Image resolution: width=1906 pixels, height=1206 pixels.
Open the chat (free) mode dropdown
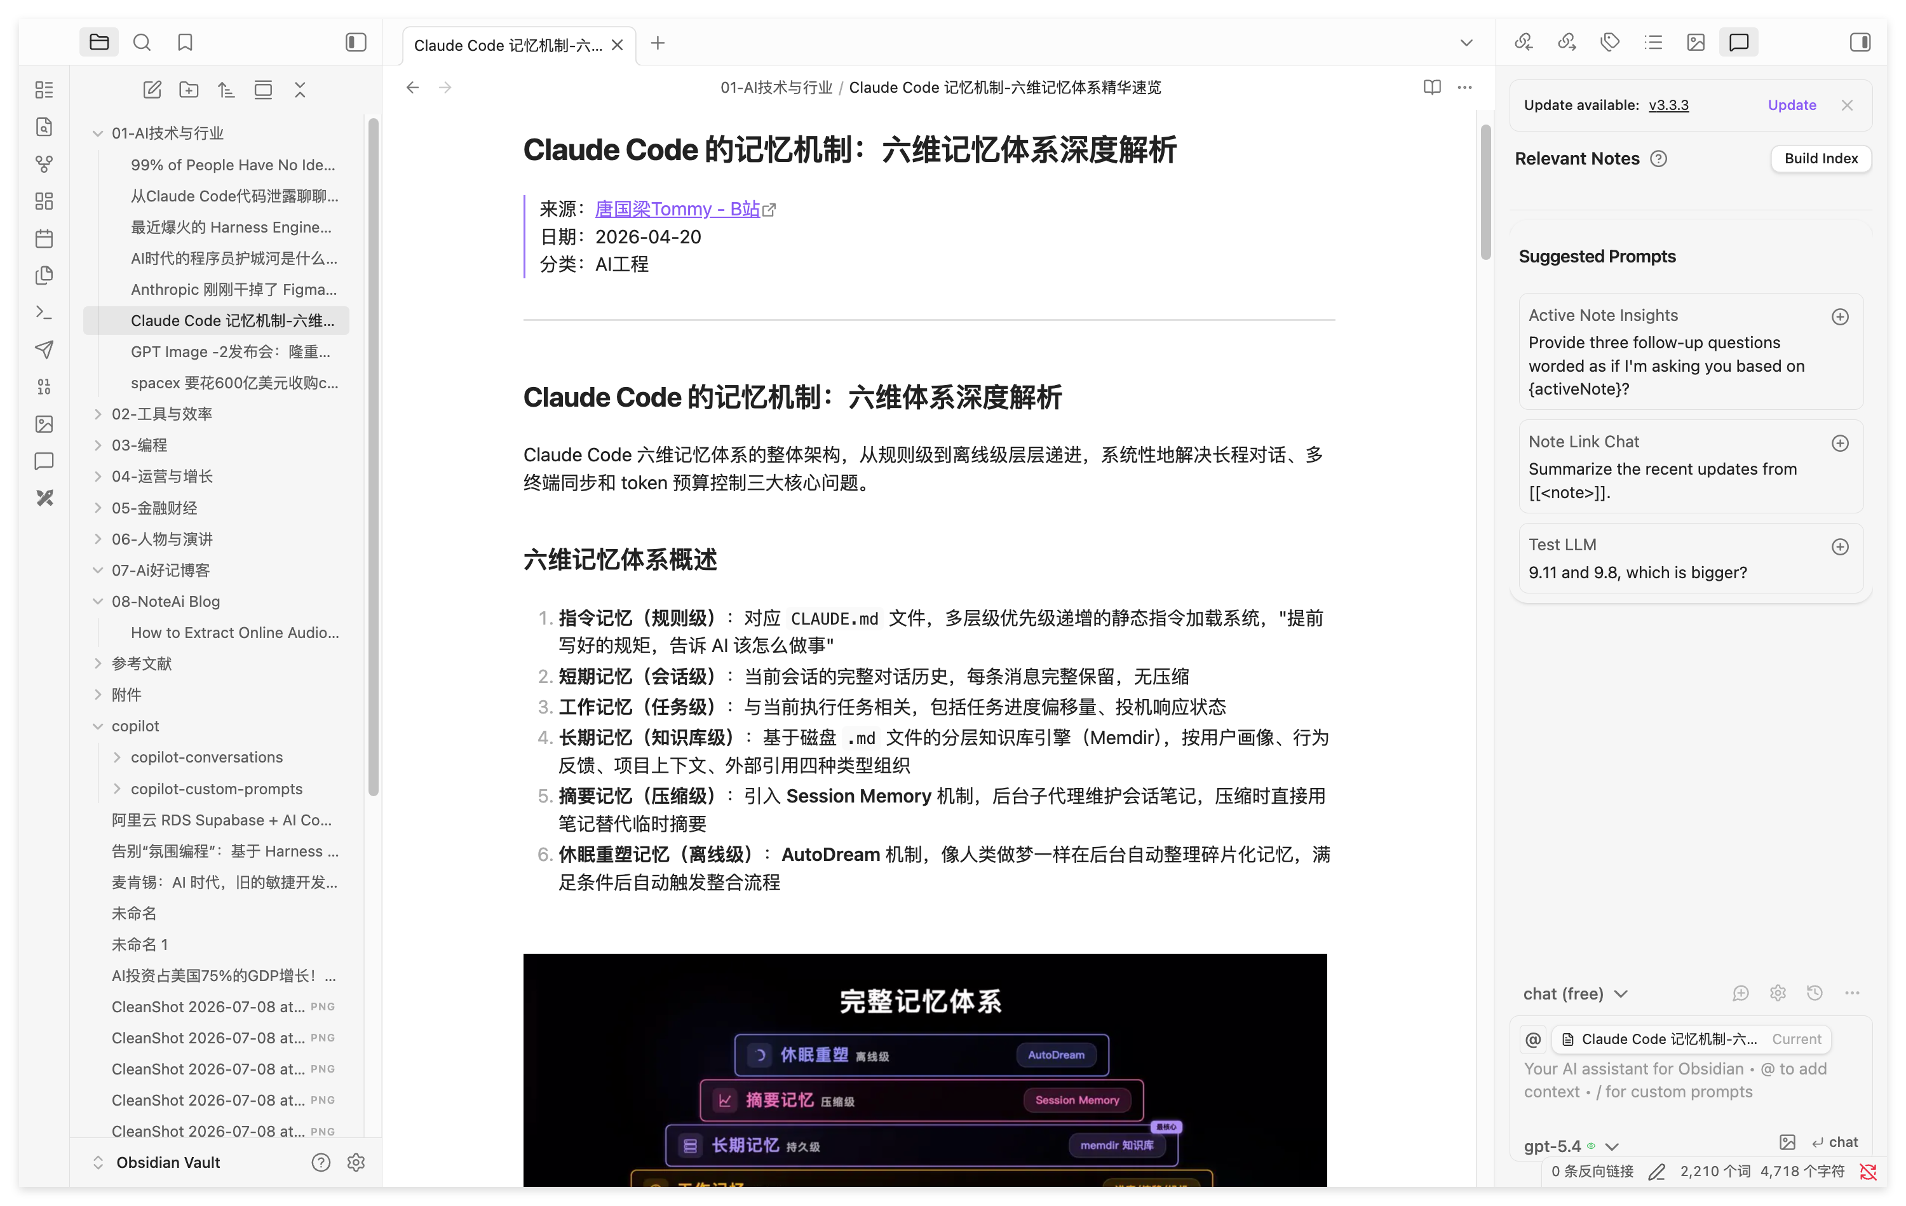(1575, 993)
